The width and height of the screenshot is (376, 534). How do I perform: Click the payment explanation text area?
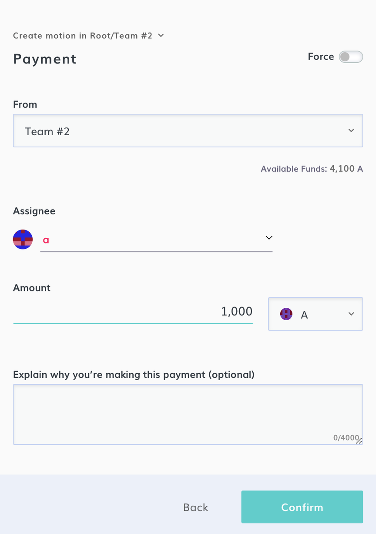(x=188, y=414)
